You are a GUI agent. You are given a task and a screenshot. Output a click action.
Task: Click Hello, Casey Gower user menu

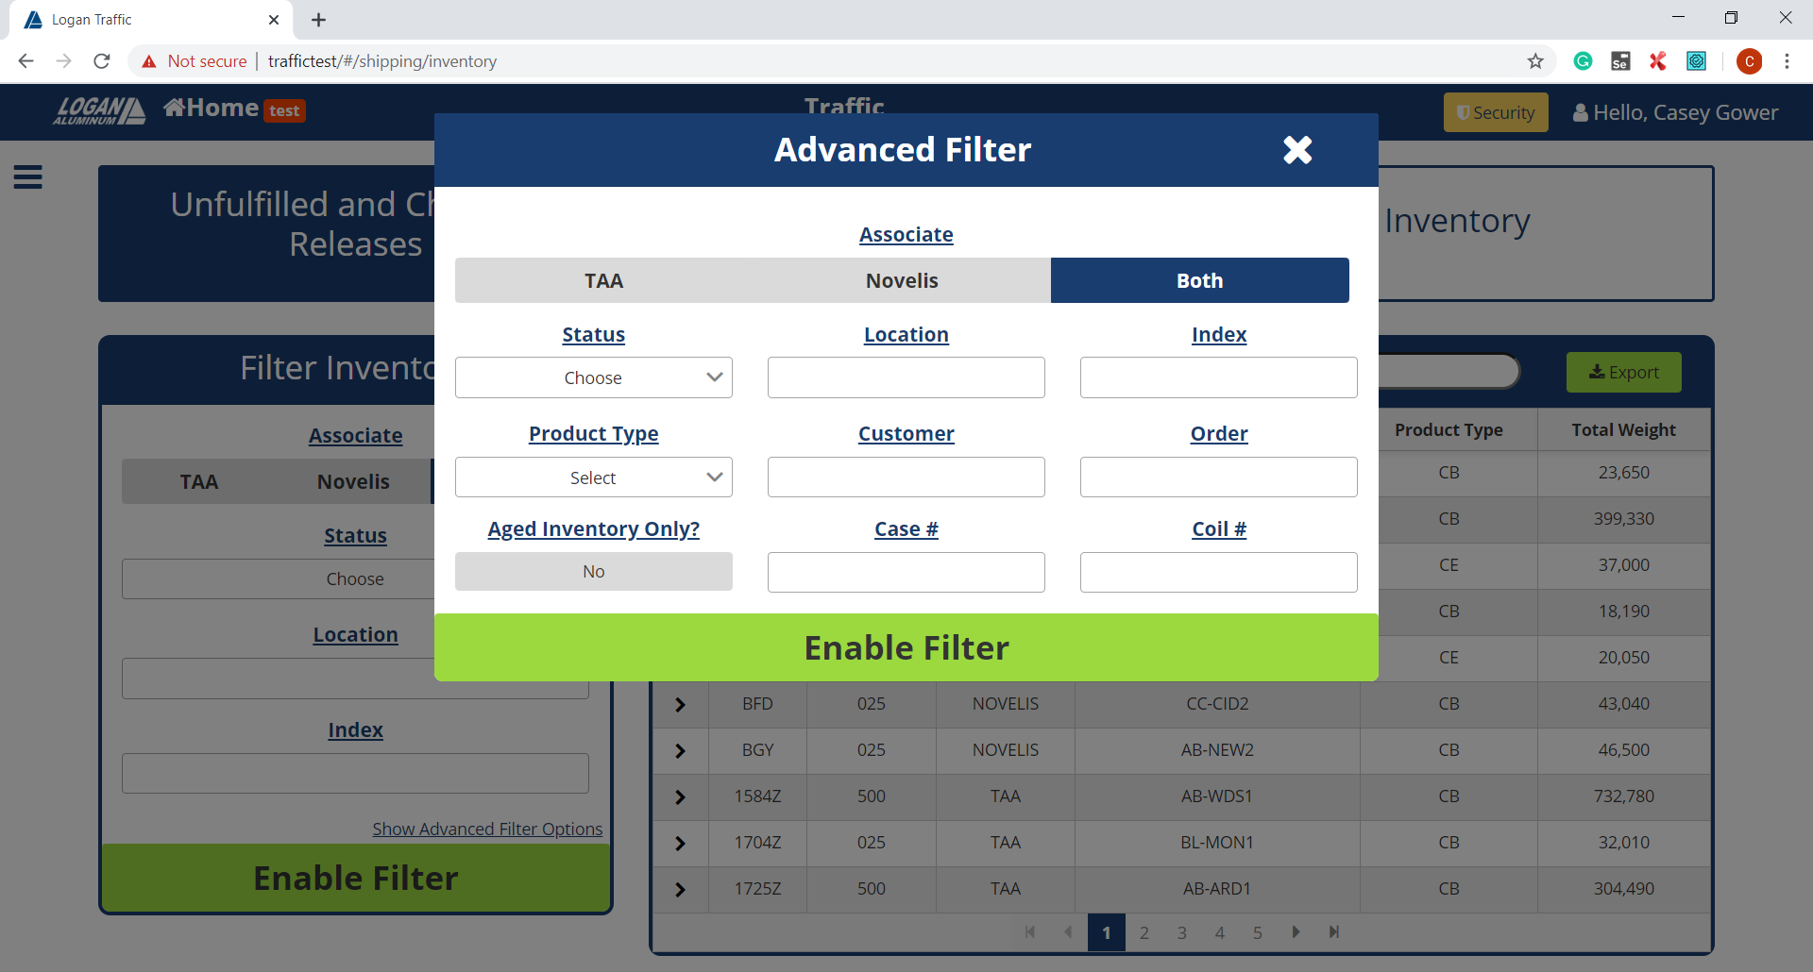click(1675, 112)
